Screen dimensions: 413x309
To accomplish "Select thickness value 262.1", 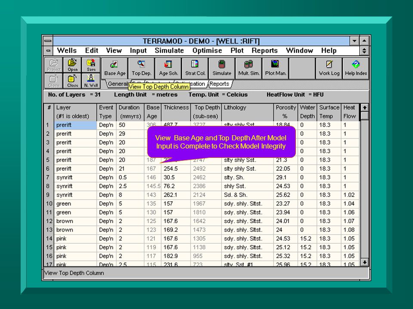I will (x=176, y=195).
